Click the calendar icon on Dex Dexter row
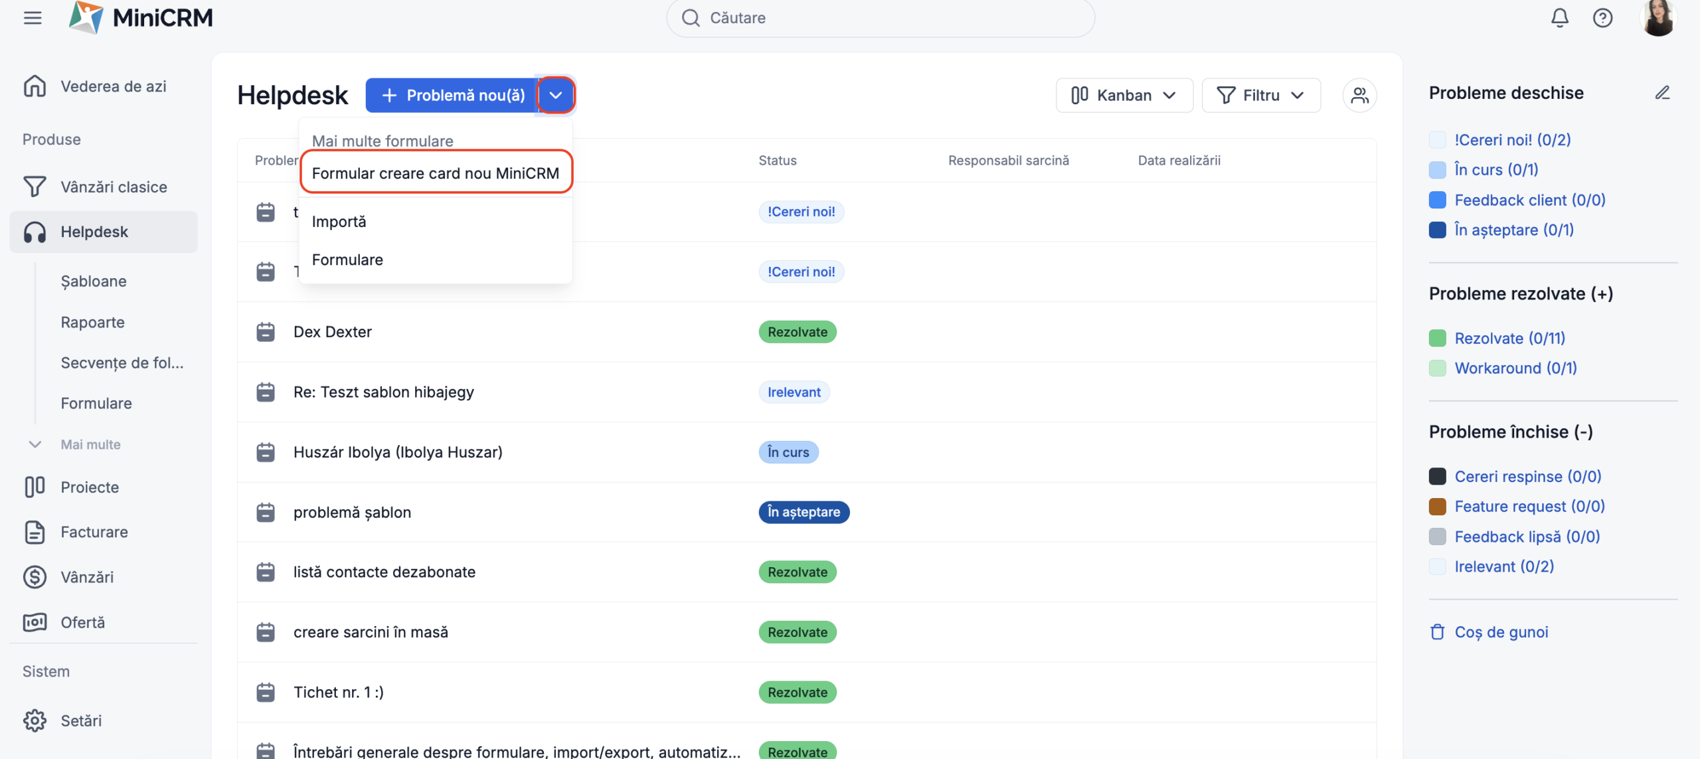The height and width of the screenshot is (759, 1700). coord(266,332)
